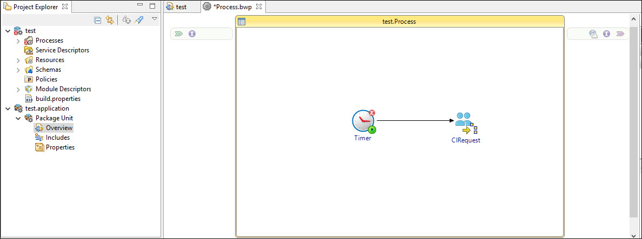Click the test.Process title bar
The width and height of the screenshot is (642, 239).
tap(400, 22)
